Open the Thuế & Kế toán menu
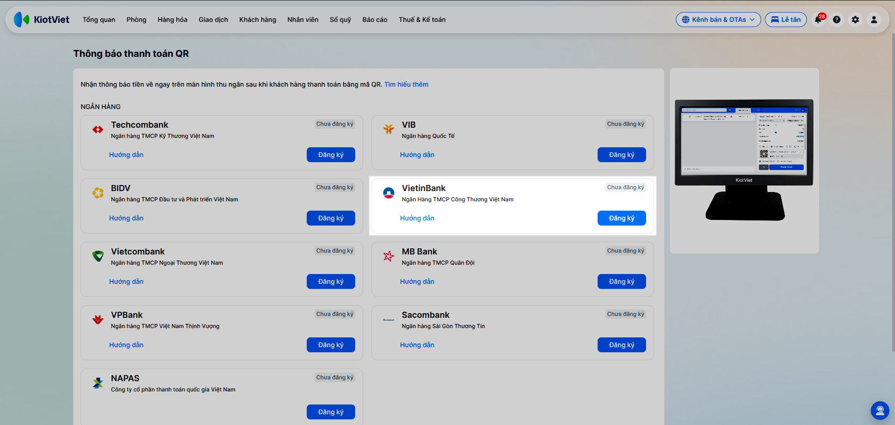The width and height of the screenshot is (895, 425). [x=422, y=20]
